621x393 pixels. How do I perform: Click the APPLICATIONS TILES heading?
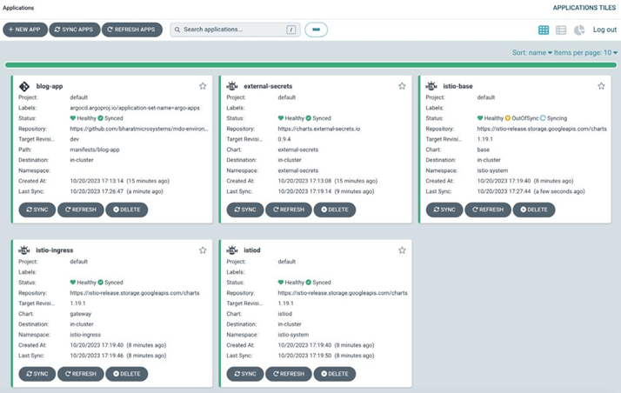pyautogui.click(x=584, y=8)
